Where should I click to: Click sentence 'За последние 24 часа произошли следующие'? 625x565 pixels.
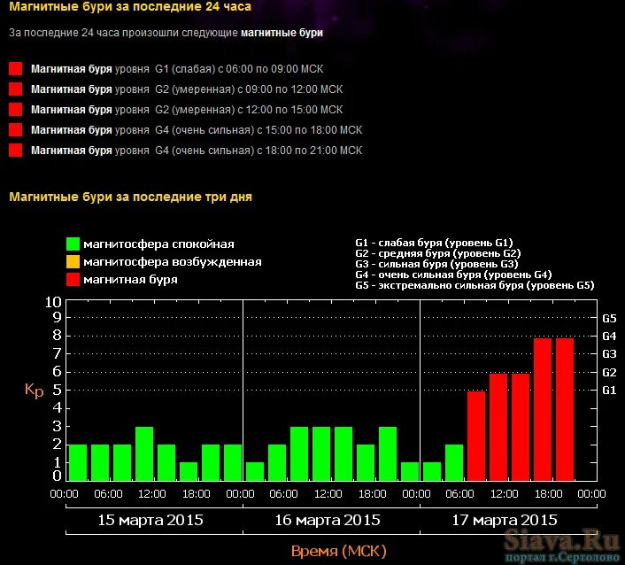pyautogui.click(x=123, y=33)
